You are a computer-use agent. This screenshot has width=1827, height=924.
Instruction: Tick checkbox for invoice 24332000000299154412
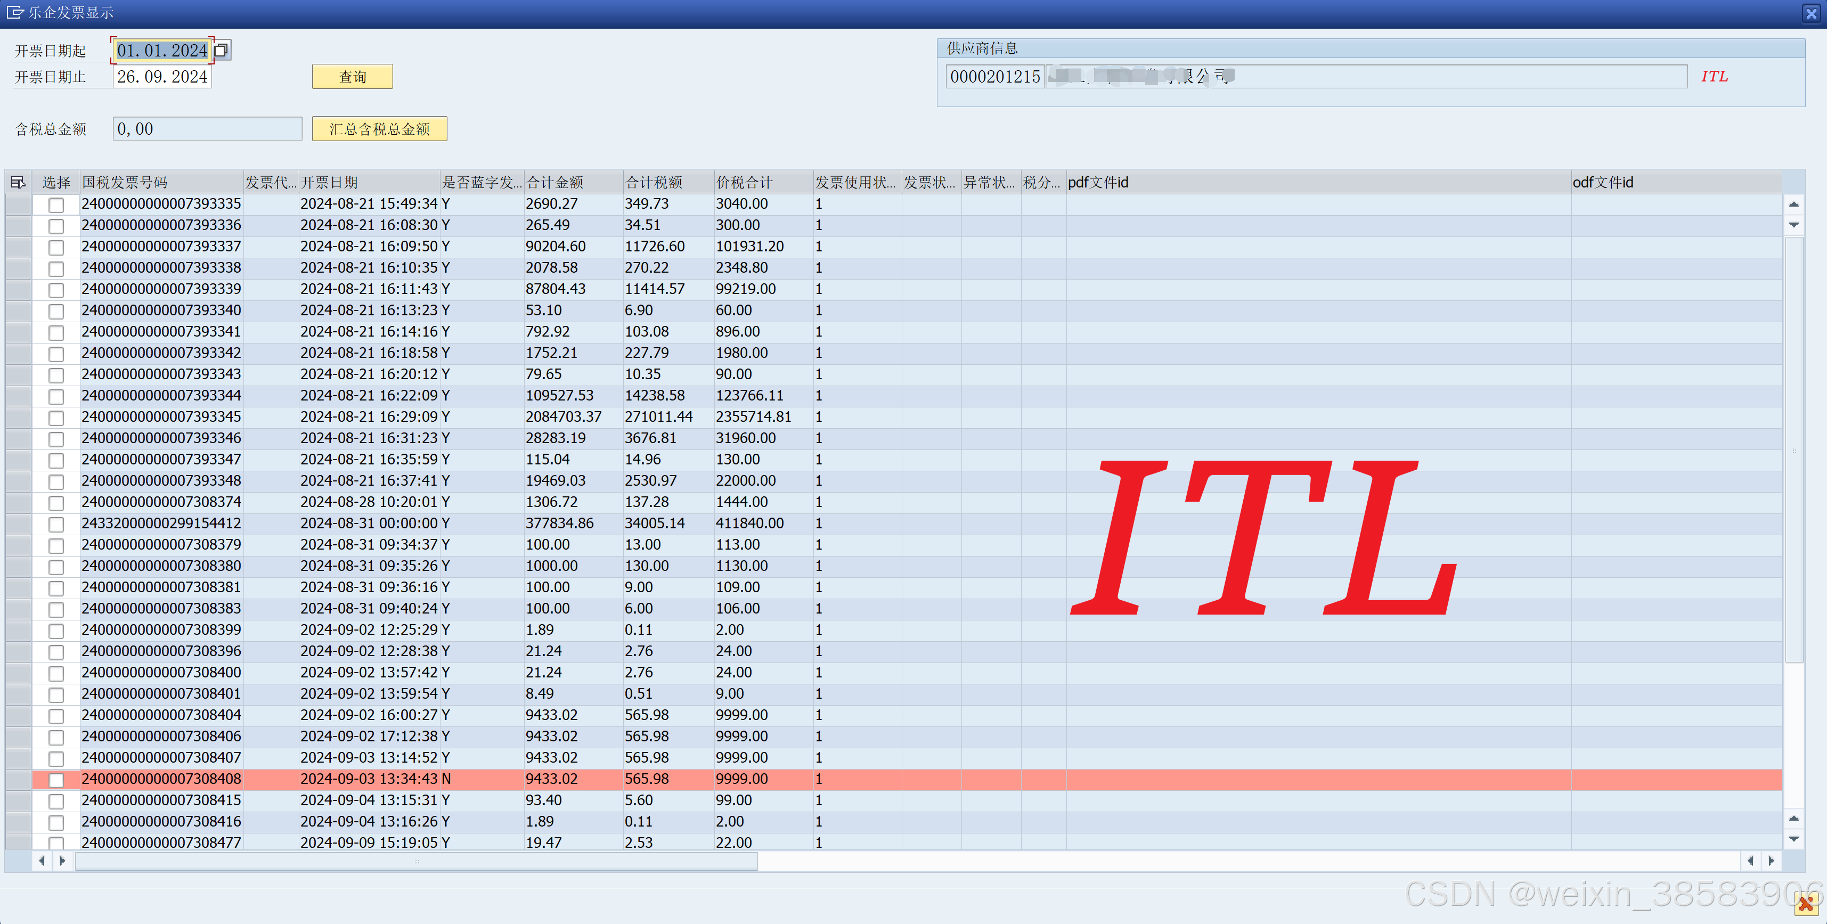click(x=56, y=524)
